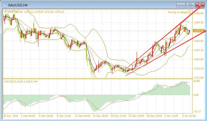207x121 pixels.
Task: Click the 1132.10 price scale label
Action: (199, 69)
